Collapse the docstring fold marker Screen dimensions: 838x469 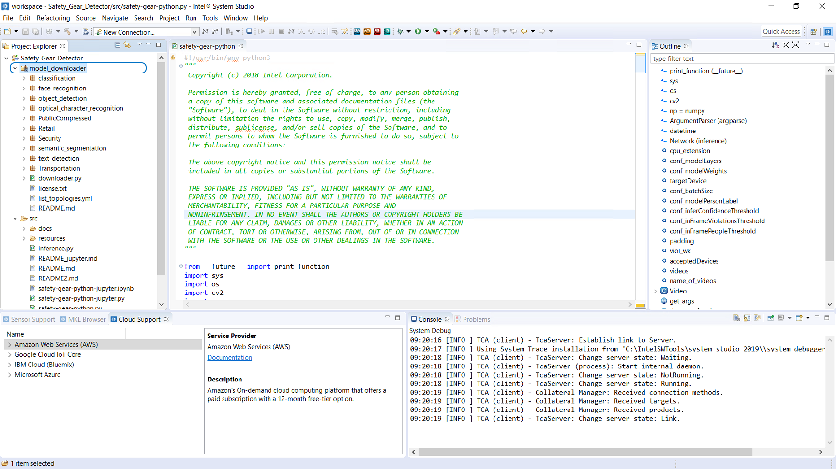tap(181, 66)
